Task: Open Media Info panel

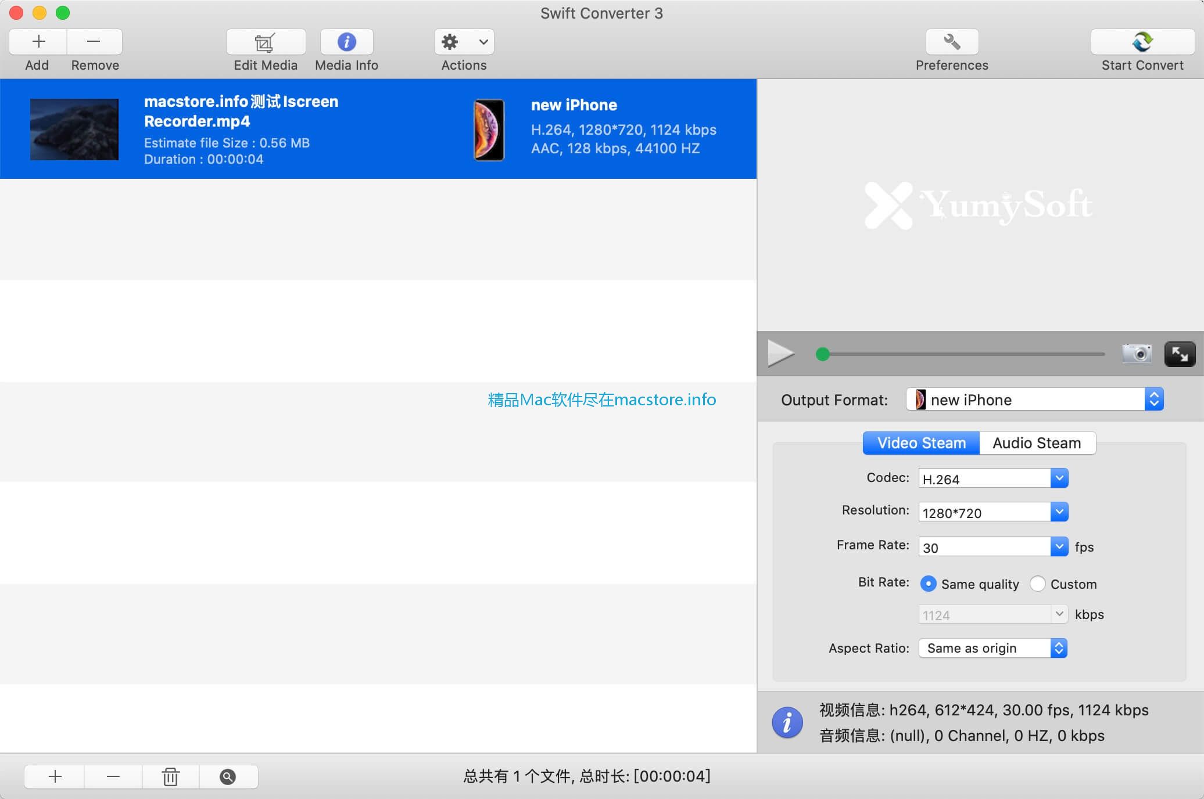Action: click(x=346, y=42)
